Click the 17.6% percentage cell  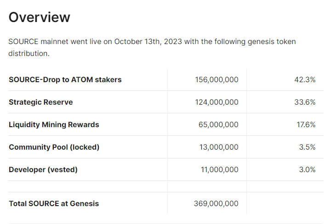pyautogui.click(x=306, y=124)
